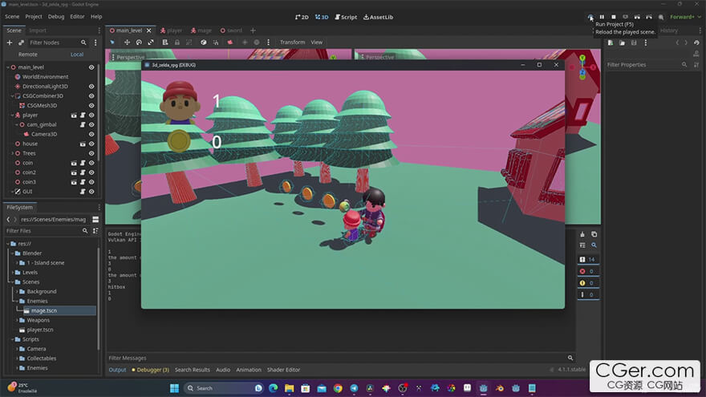706x397 pixels.
Task: Expand the Levels folder in FileSystem
Action: (x=12, y=273)
